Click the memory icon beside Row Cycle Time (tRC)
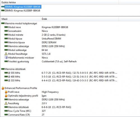 6,111
